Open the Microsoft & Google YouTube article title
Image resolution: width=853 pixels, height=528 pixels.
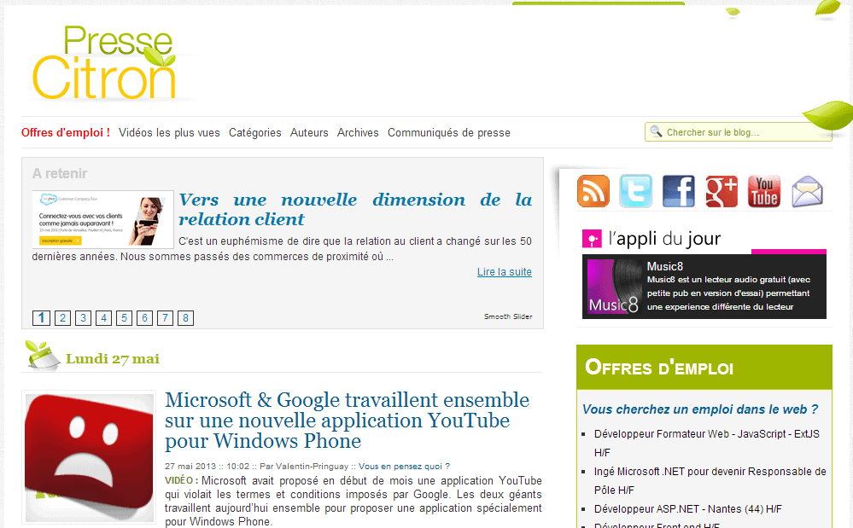click(347, 421)
